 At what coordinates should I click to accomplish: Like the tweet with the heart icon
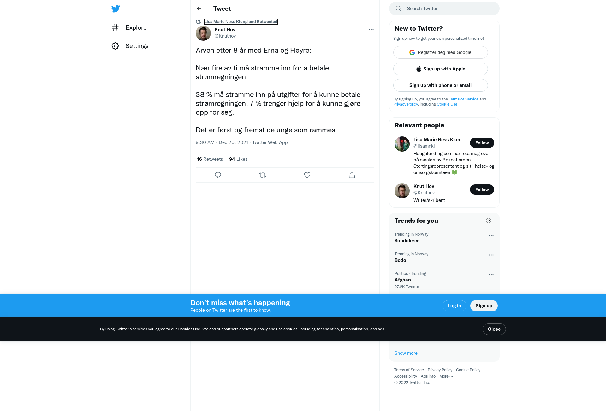click(307, 175)
